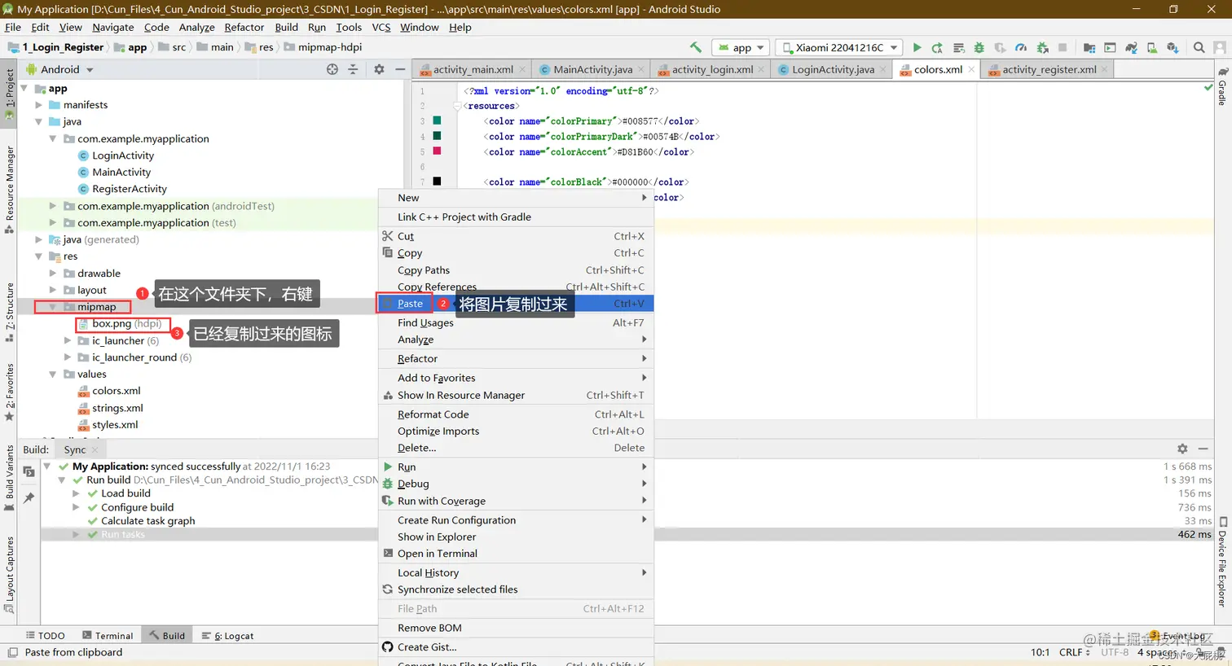Click Attach Debugger to Android Process icon
The image size is (1232, 666).
[x=1042, y=47]
